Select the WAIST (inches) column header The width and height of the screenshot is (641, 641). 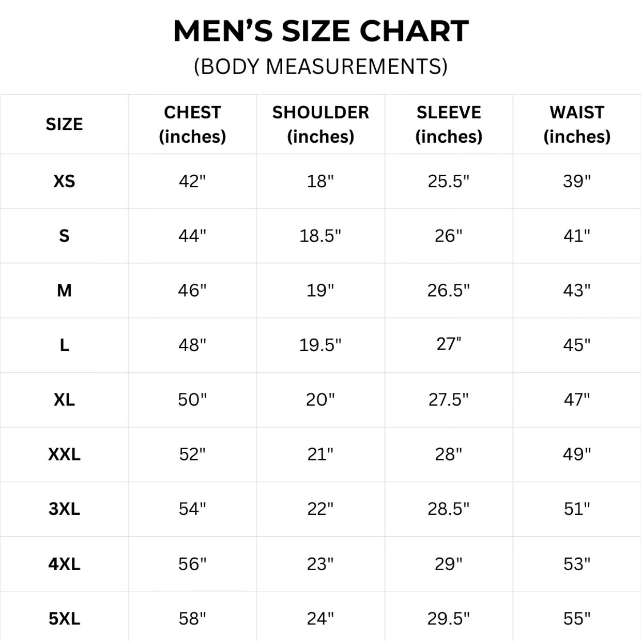coord(577,125)
